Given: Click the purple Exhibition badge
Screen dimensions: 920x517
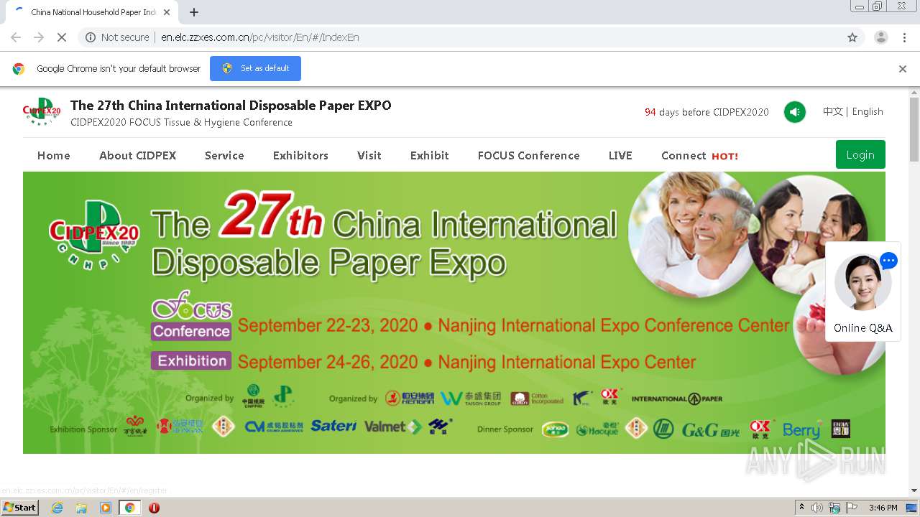Looking at the screenshot, I should tap(191, 360).
